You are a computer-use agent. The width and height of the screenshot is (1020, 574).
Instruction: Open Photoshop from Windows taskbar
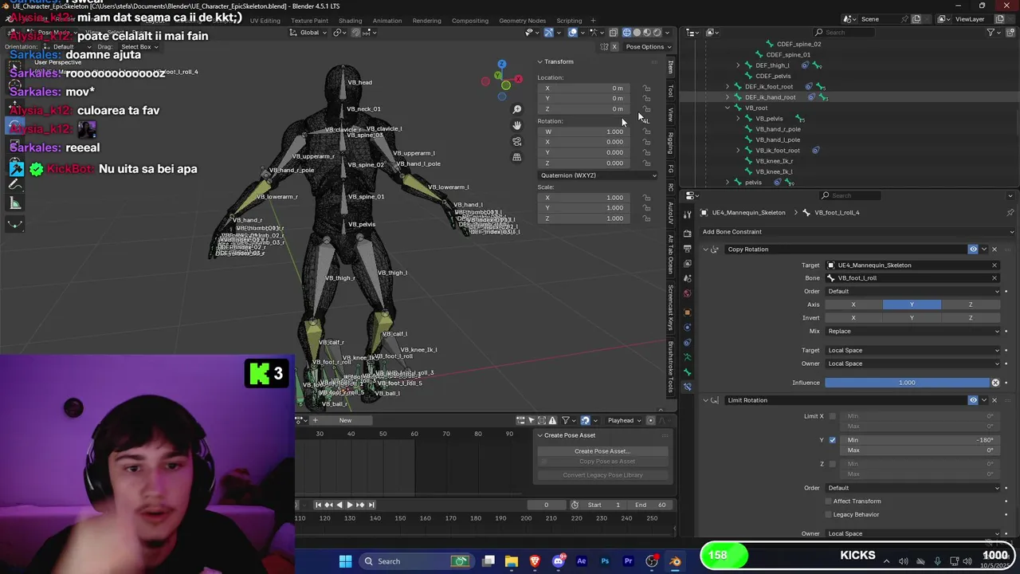pyautogui.click(x=605, y=561)
